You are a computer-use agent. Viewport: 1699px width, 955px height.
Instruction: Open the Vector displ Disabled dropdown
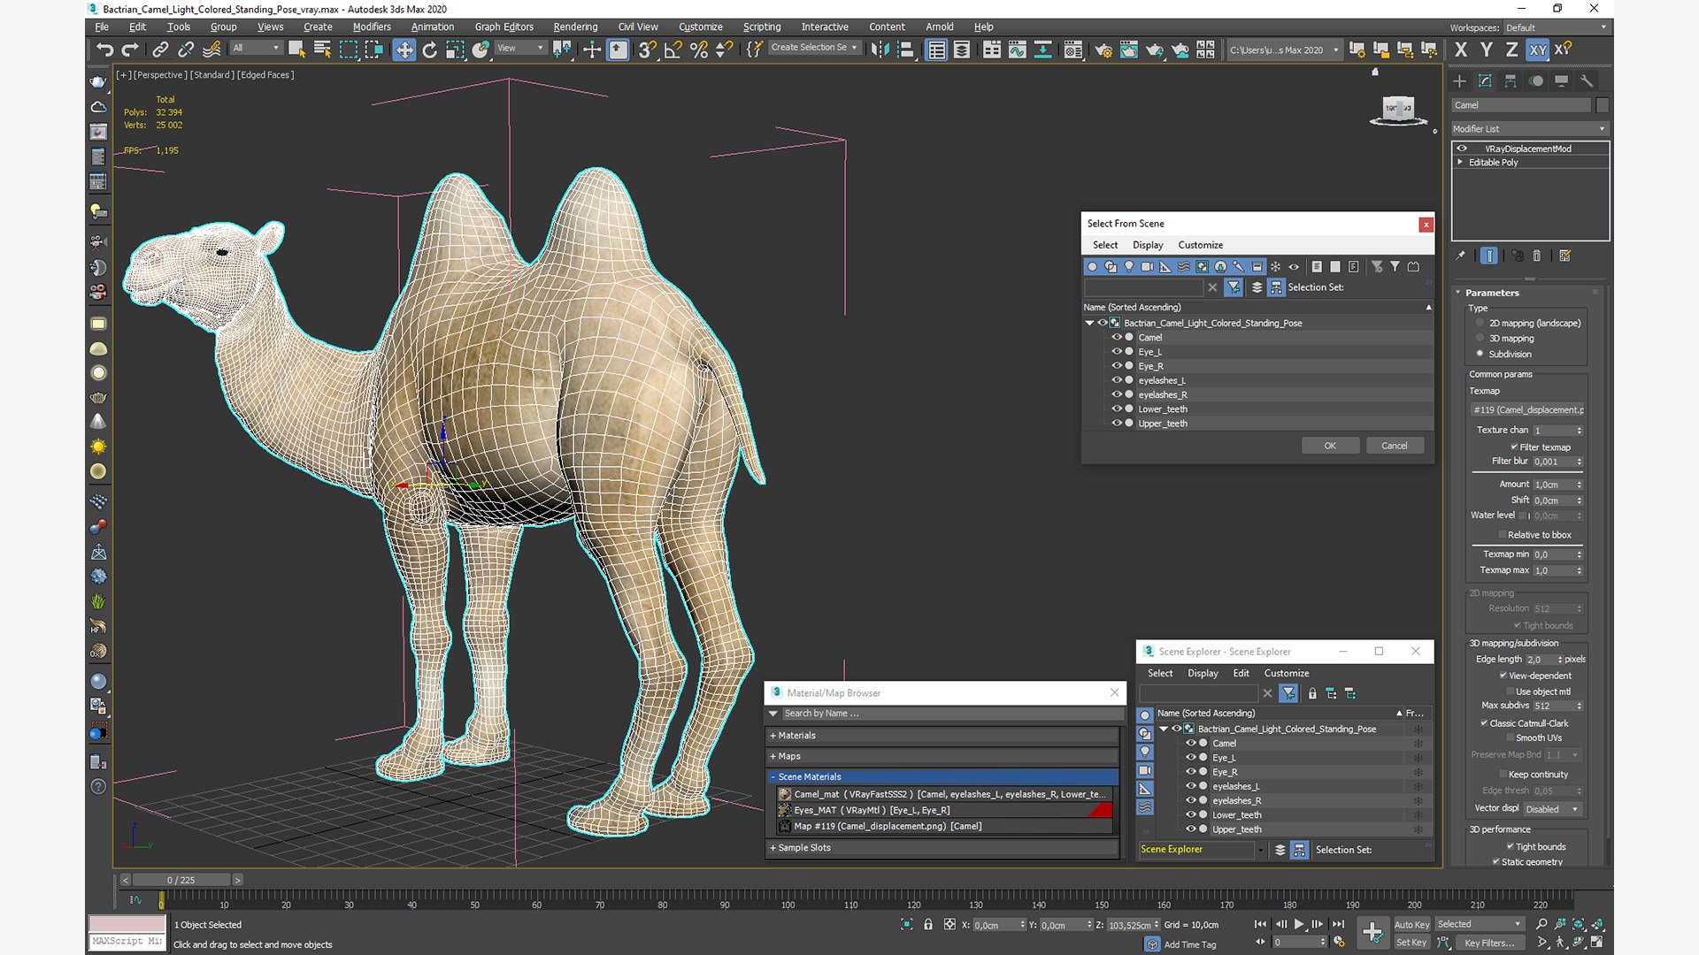coord(1551,809)
